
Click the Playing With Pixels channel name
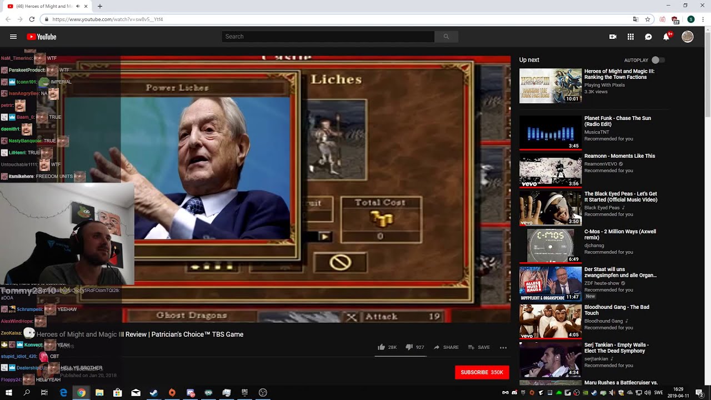pyautogui.click(x=604, y=85)
